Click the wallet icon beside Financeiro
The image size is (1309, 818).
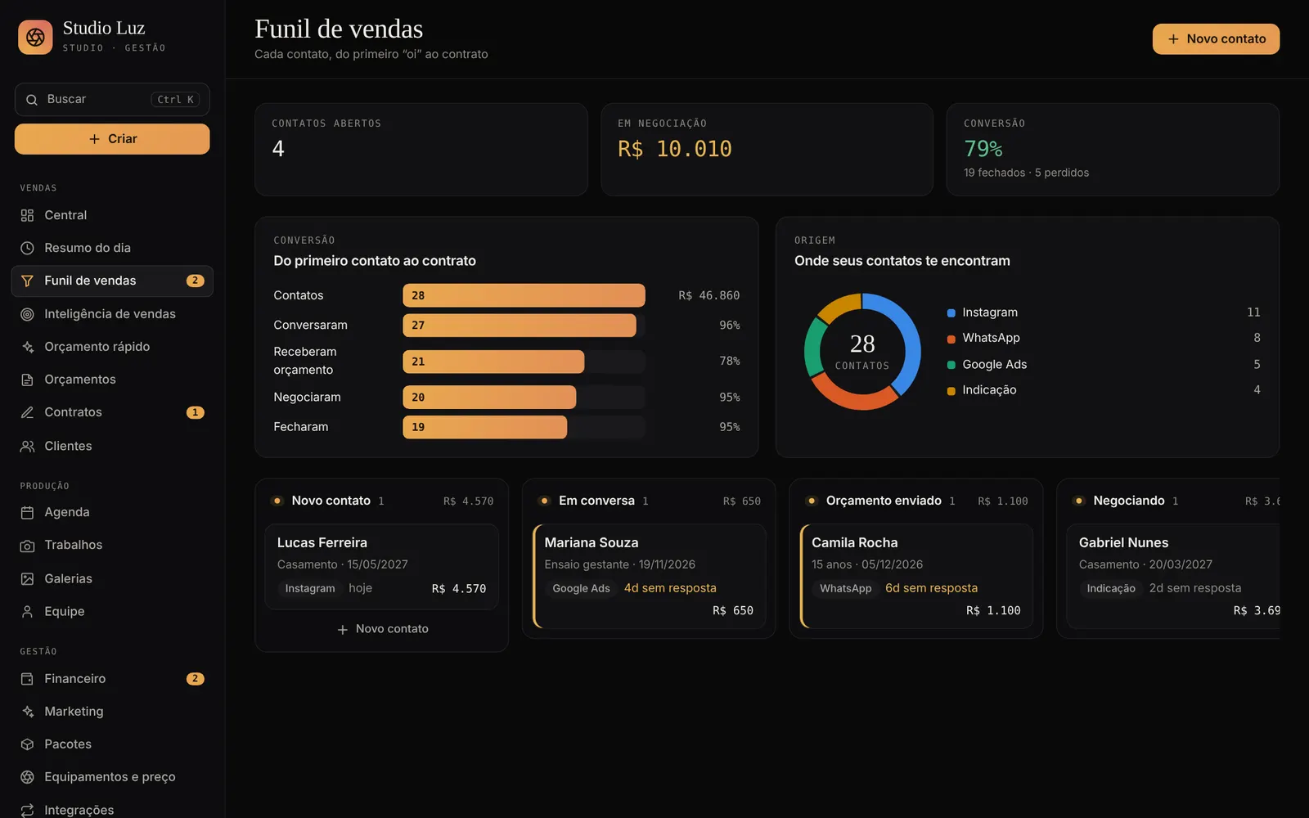[x=27, y=679]
